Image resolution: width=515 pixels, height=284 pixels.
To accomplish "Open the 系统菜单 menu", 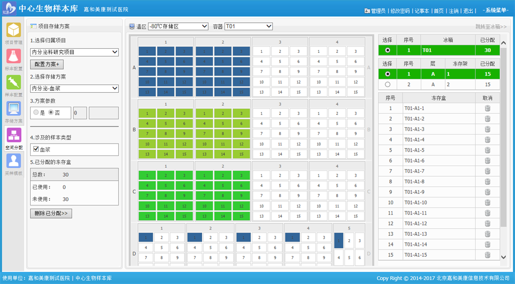I will (x=494, y=11).
